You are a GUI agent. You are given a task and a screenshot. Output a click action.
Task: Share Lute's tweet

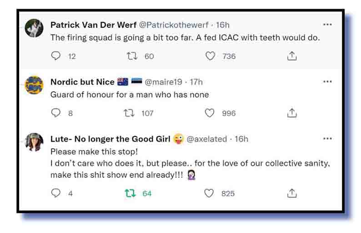tap(292, 193)
